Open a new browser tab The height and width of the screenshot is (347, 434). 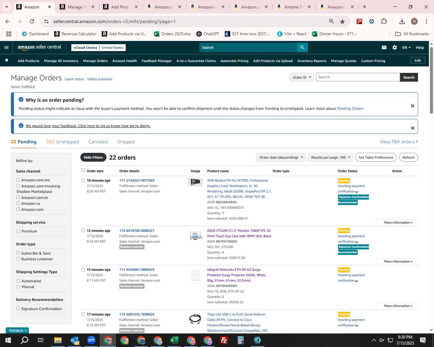364,7
